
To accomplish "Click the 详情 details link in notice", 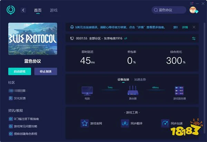I will pos(185,27).
